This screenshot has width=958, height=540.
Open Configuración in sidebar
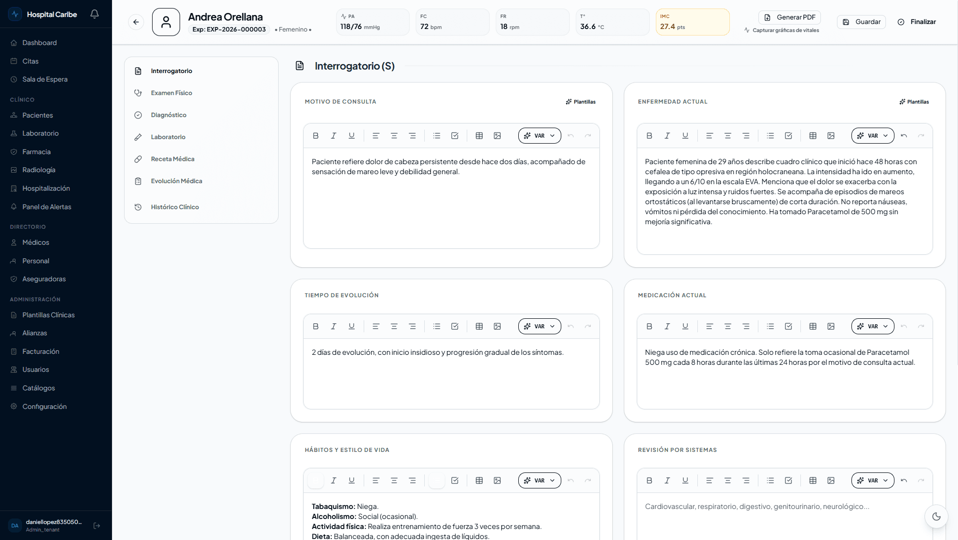[56, 407]
